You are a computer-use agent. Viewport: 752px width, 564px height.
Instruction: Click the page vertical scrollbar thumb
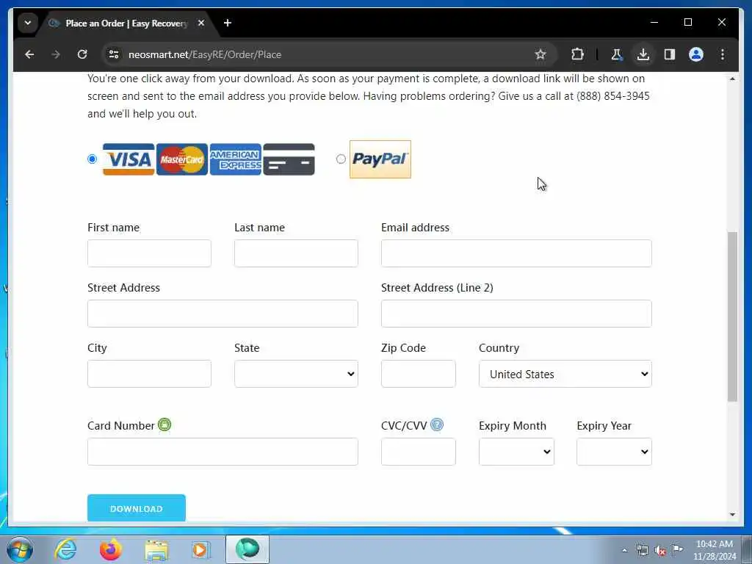coord(732,317)
